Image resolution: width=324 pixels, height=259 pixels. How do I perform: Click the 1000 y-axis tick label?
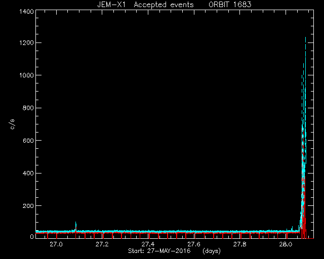26,75
